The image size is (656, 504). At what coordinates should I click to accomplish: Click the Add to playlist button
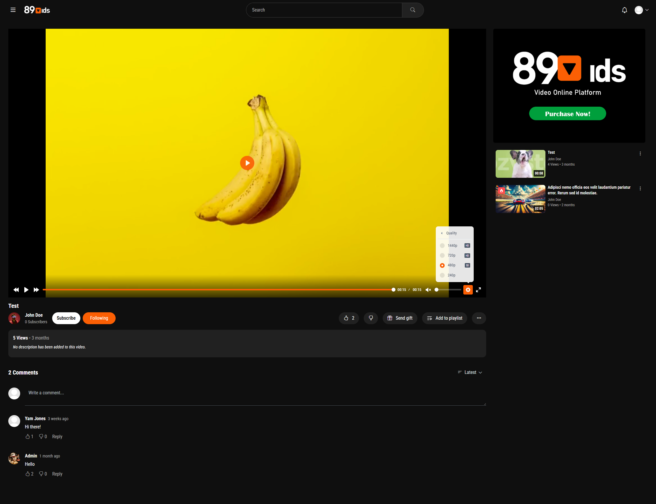[x=444, y=318]
